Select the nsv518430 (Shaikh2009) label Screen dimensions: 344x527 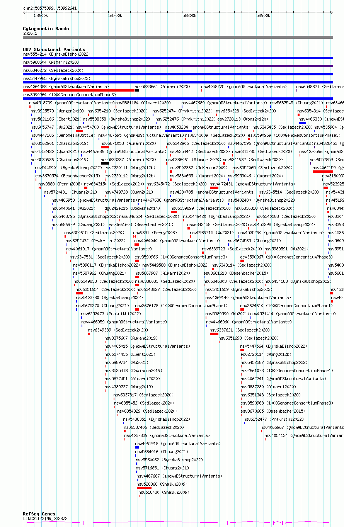coord(164,492)
